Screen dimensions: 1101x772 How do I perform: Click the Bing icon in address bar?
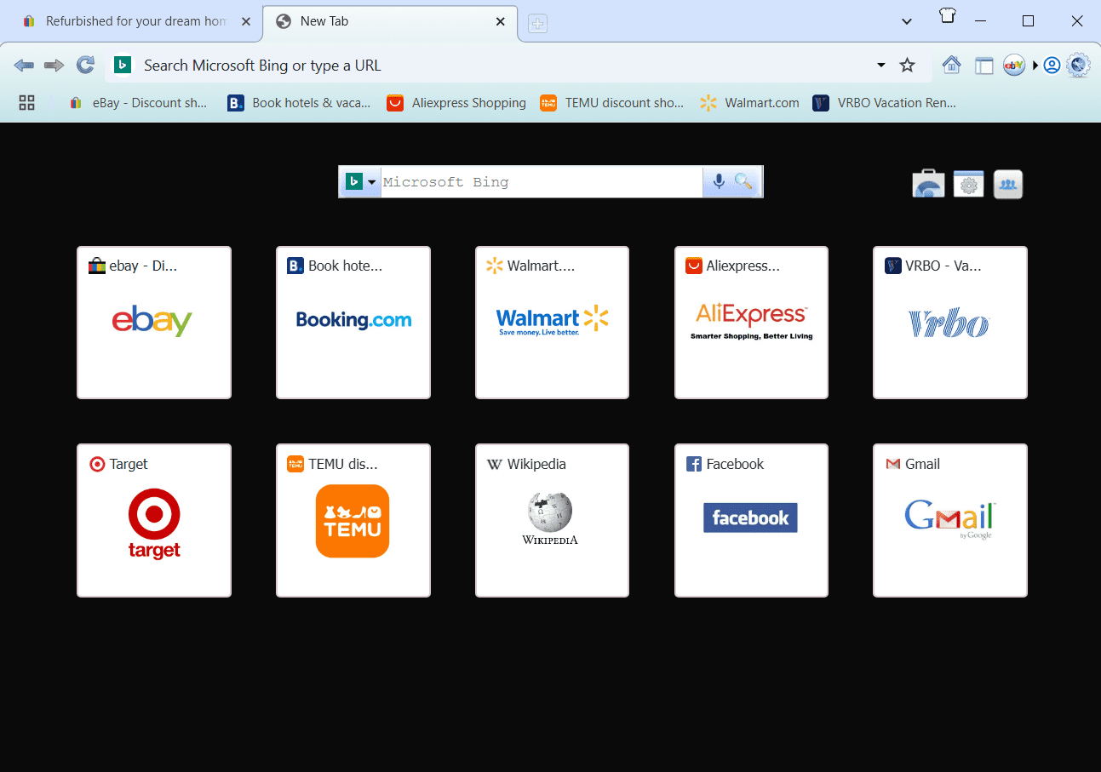coord(123,66)
